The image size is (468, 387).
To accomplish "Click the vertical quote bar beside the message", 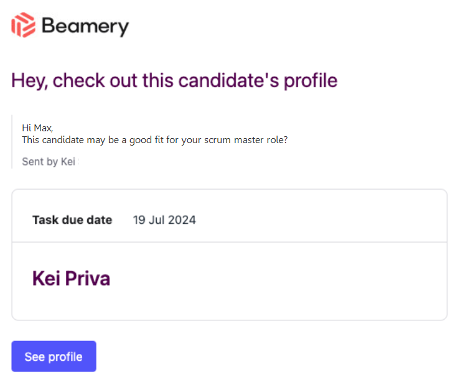I will click(12, 142).
